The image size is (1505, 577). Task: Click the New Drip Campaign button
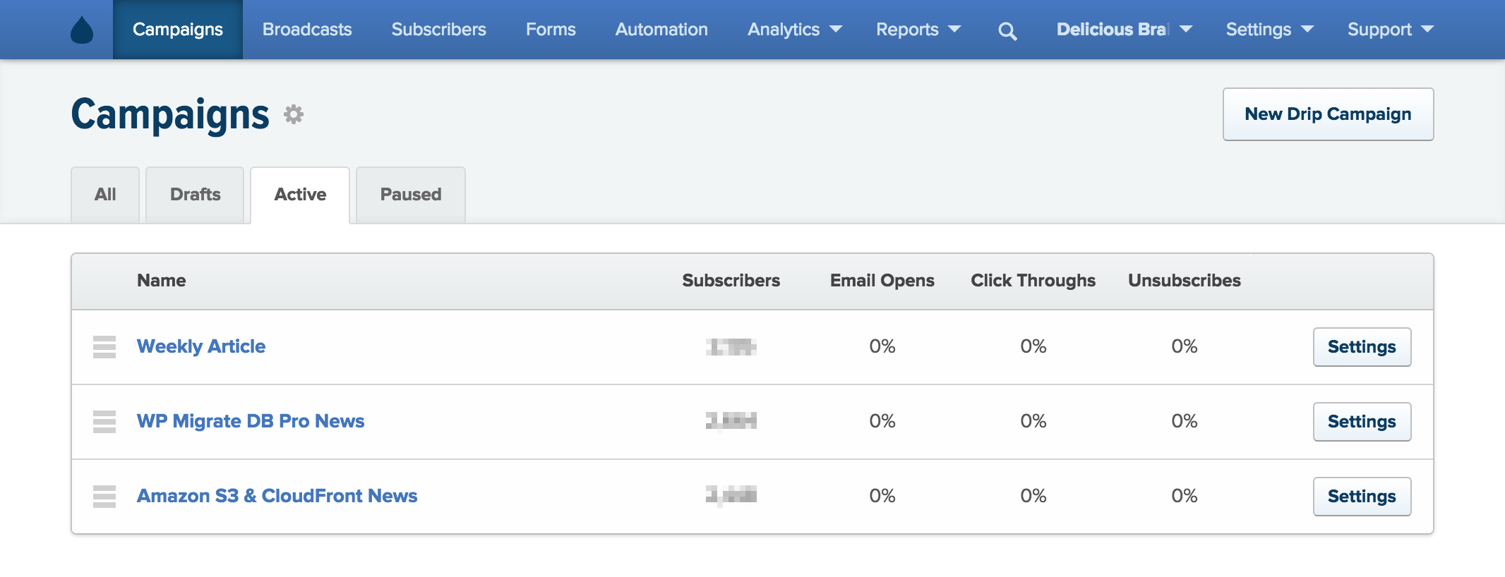1328,114
